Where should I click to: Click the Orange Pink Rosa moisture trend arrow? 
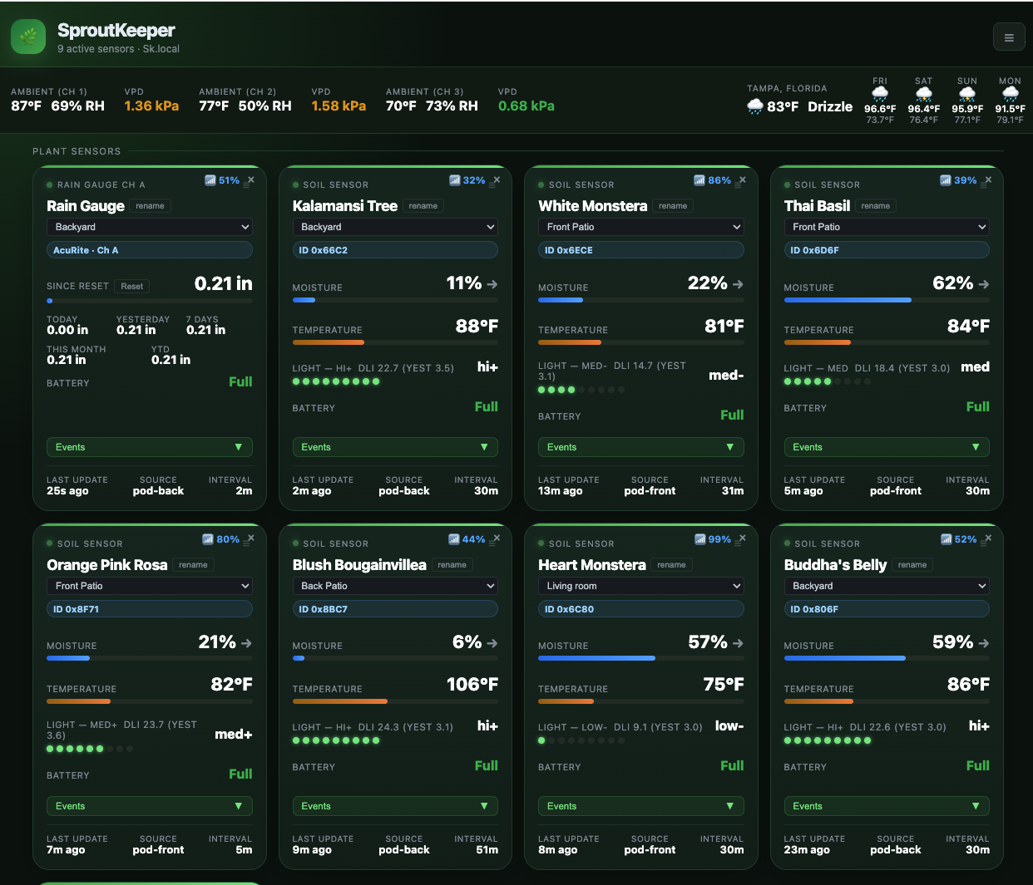(x=246, y=643)
